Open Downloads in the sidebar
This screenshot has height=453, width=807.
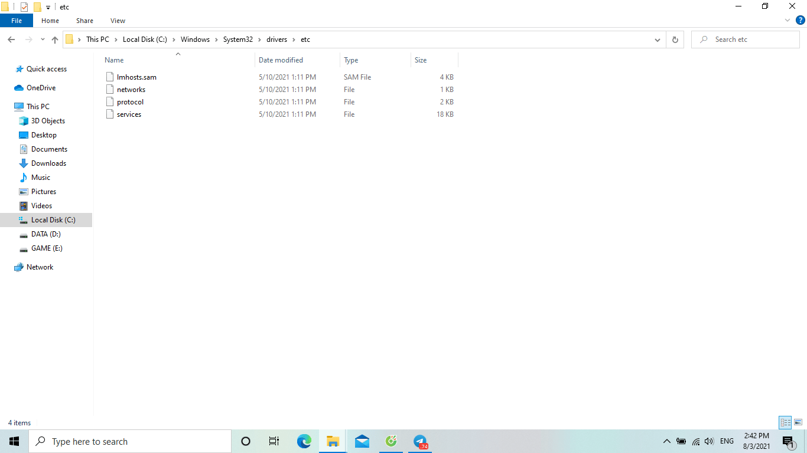(x=48, y=163)
